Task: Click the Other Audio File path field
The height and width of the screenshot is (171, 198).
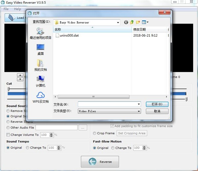Action: coord(56,127)
